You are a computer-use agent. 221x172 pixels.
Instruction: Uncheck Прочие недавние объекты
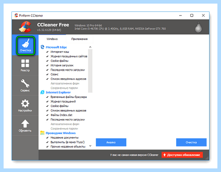[x=48, y=147]
